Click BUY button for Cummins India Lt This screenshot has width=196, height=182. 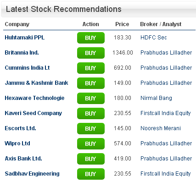pos(91,68)
